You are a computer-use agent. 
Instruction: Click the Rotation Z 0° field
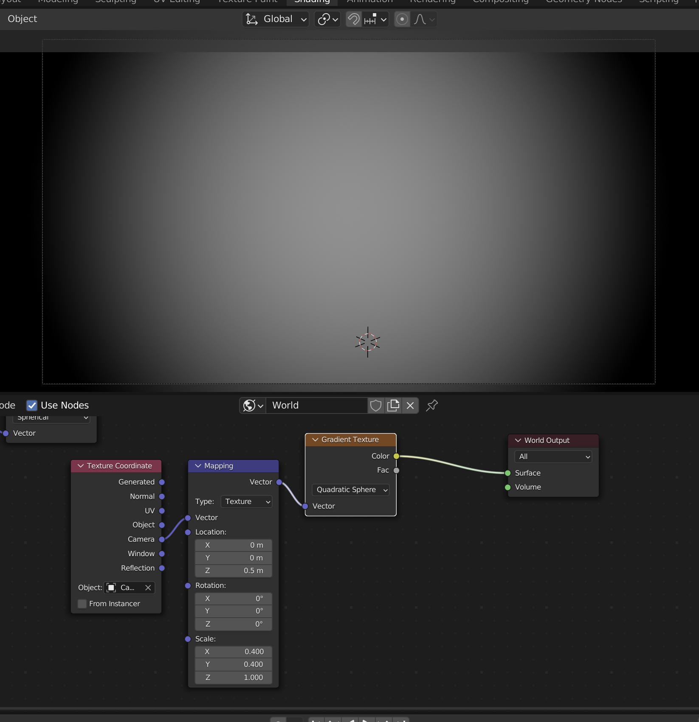(x=234, y=624)
